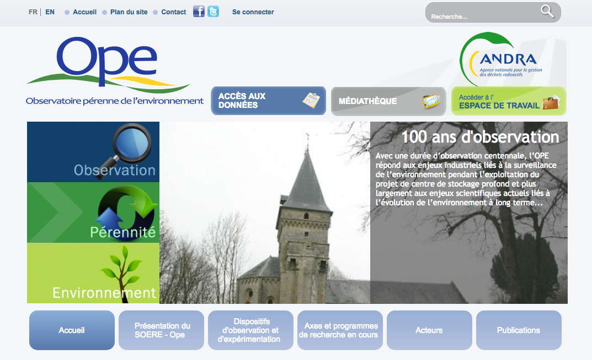Open Axes et programmes de recherche menu
592x360 pixels.
pos(340,330)
